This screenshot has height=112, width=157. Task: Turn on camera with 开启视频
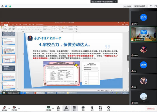tap(14, 108)
